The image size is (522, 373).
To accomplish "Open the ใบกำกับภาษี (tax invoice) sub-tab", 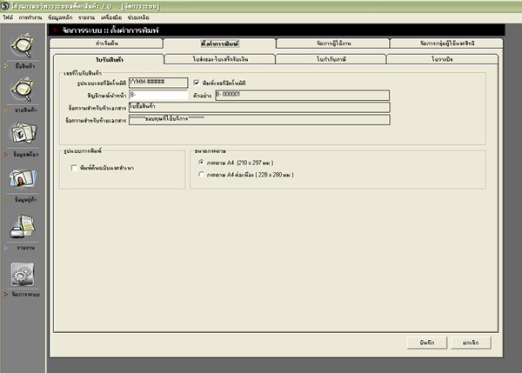I will [x=331, y=58].
